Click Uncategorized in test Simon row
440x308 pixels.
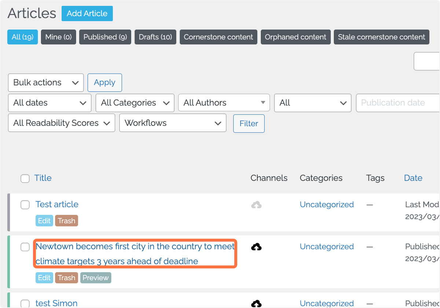(327, 303)
